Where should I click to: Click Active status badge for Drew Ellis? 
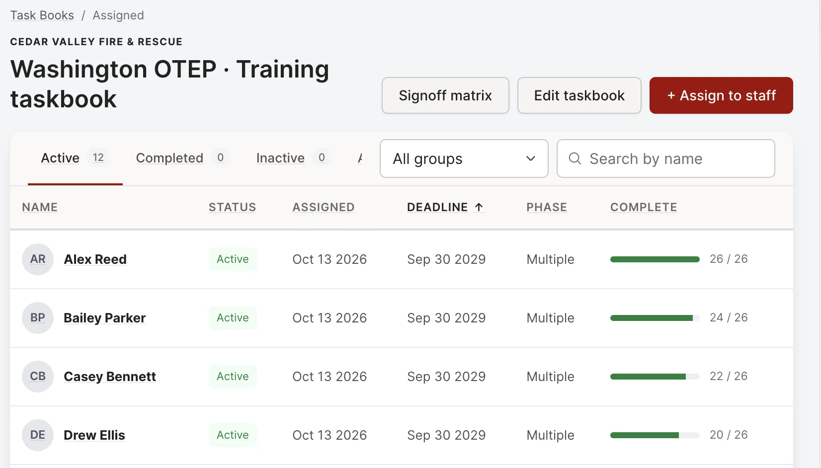point(233,435)
